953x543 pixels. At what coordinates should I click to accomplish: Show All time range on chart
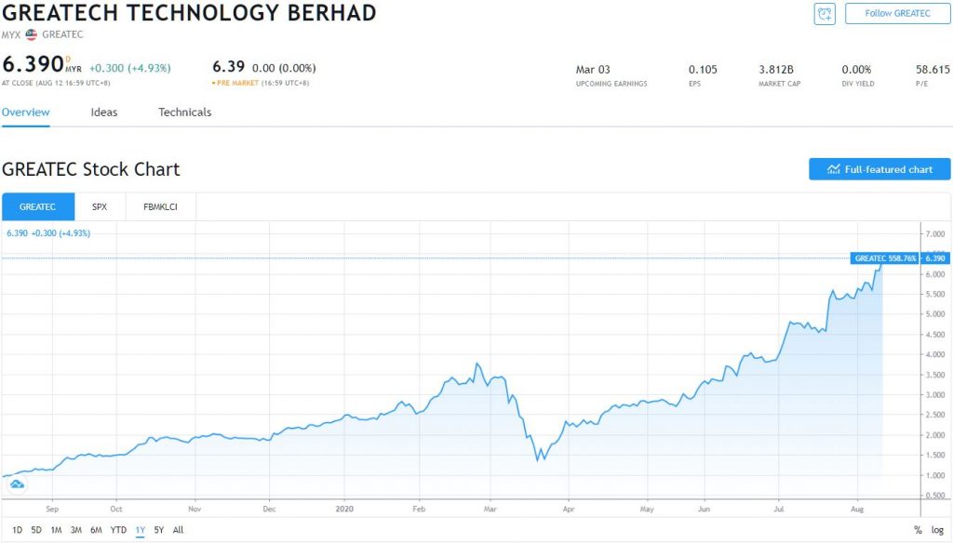click(178, 530)
